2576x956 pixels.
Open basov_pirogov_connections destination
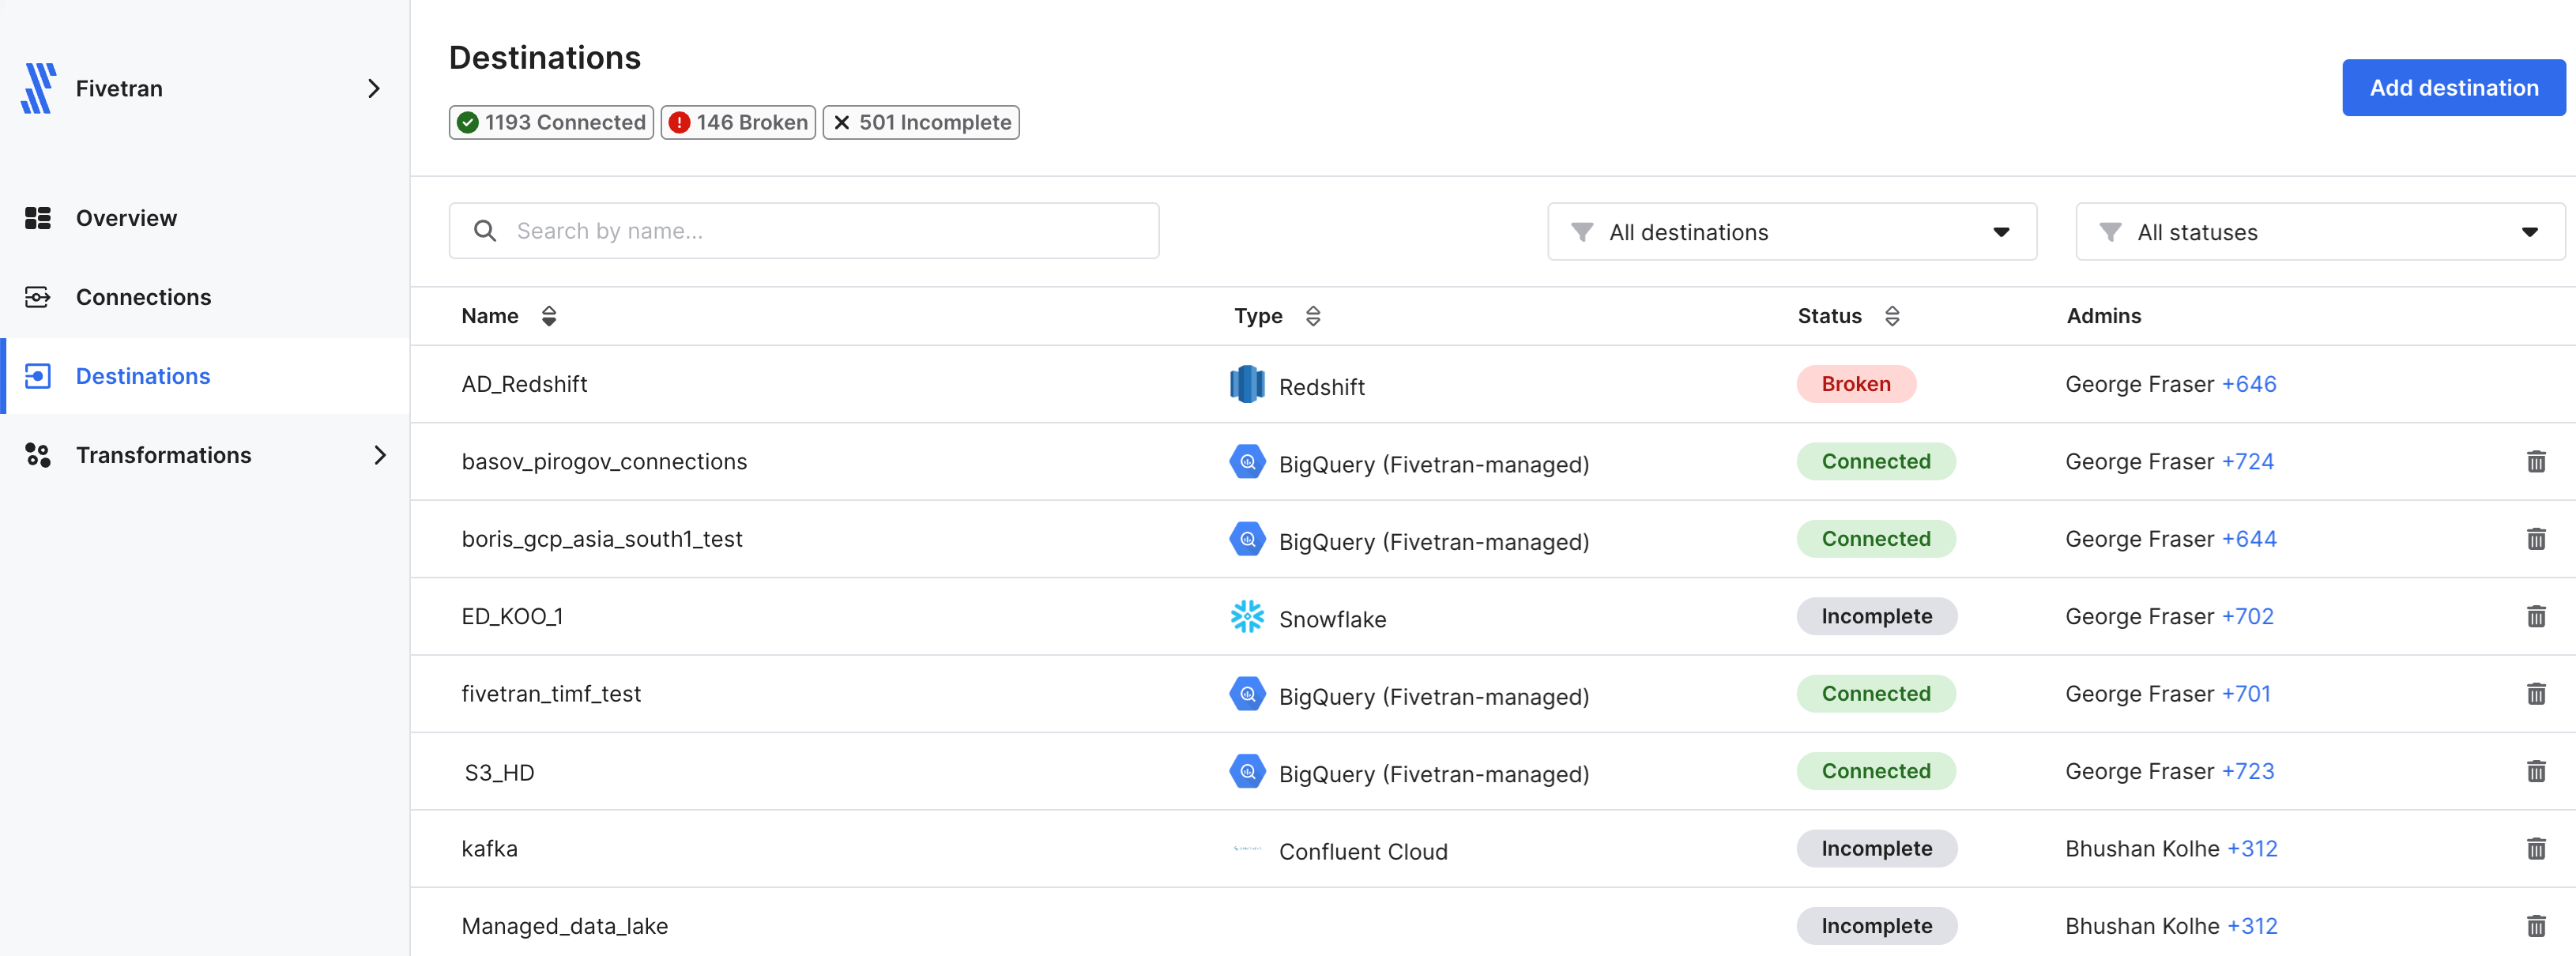click(604, 462)
